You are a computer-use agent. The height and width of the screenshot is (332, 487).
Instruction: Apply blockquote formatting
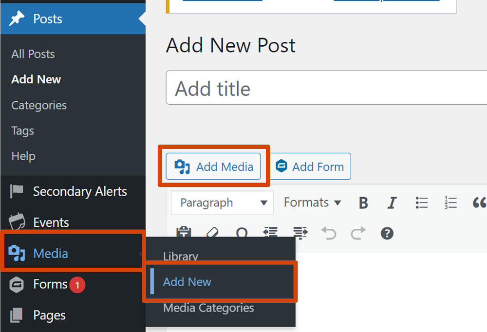[x=480, y=203]
